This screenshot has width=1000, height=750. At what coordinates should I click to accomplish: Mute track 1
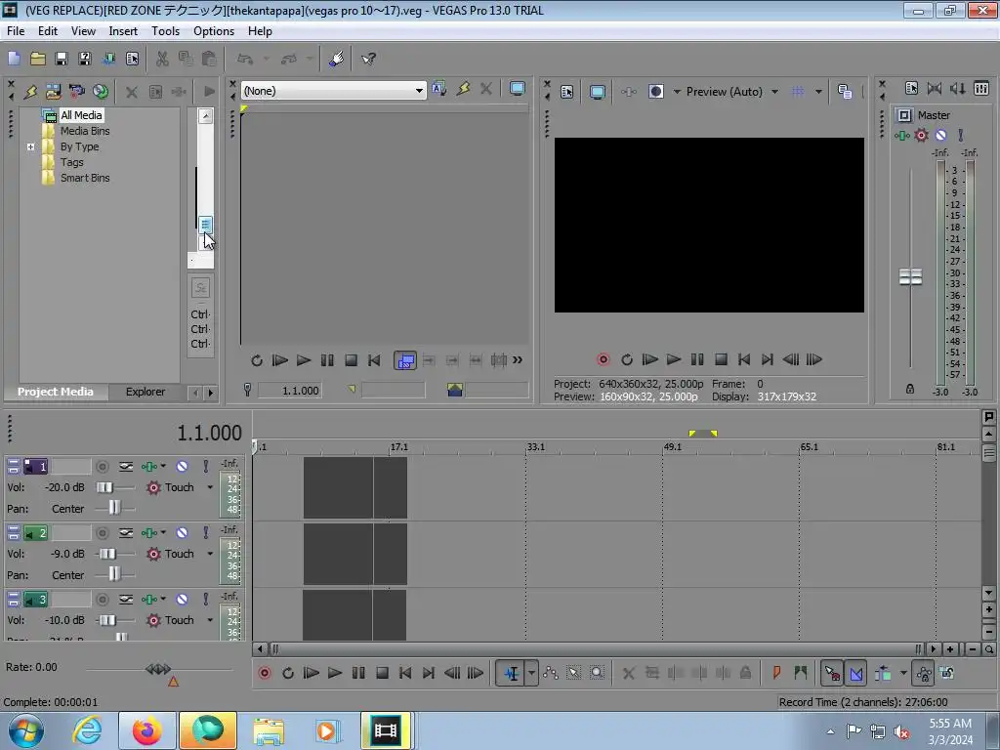tap(182, 466)
